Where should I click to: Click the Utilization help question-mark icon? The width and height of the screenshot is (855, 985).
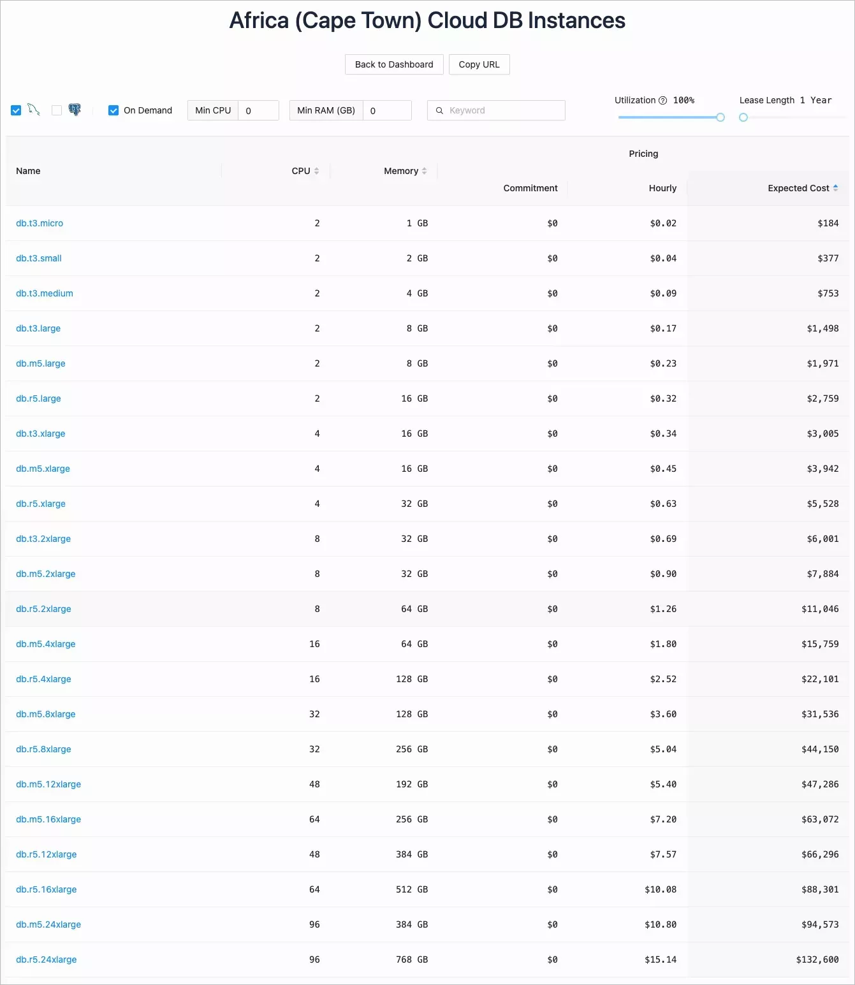click(662, 100)
